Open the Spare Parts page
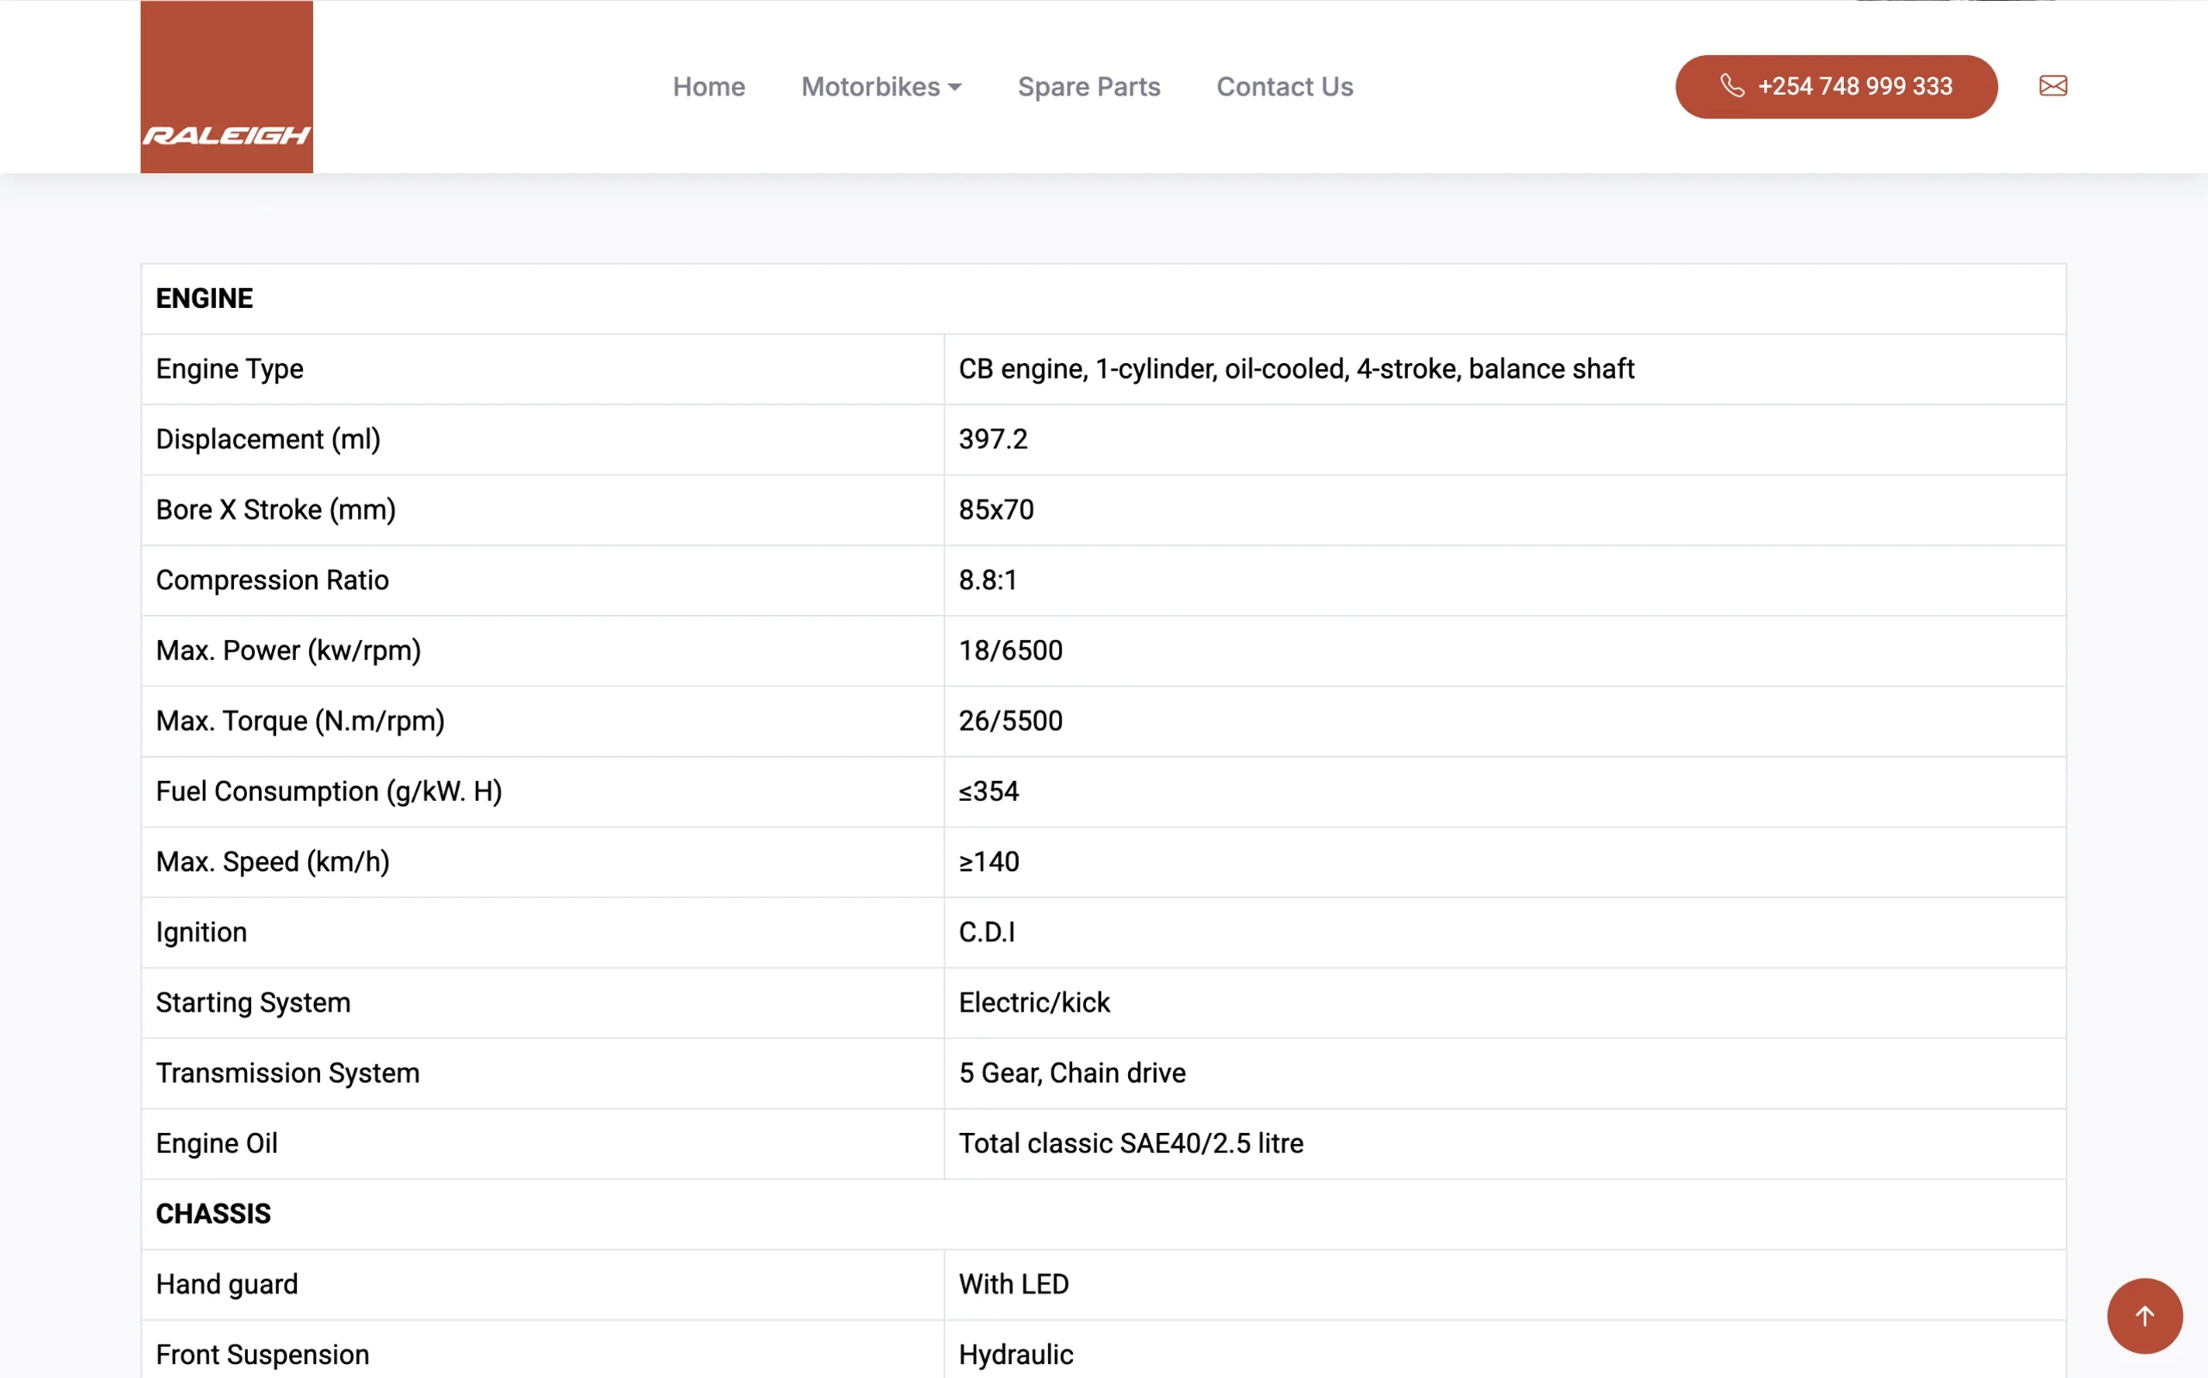The image size is (2208, 1378). click(1089, 87)
